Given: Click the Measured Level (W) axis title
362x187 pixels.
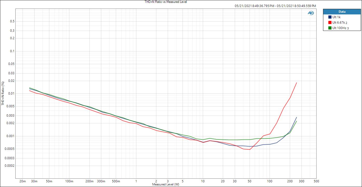Looking at the screenshot, I should point(166,184).
